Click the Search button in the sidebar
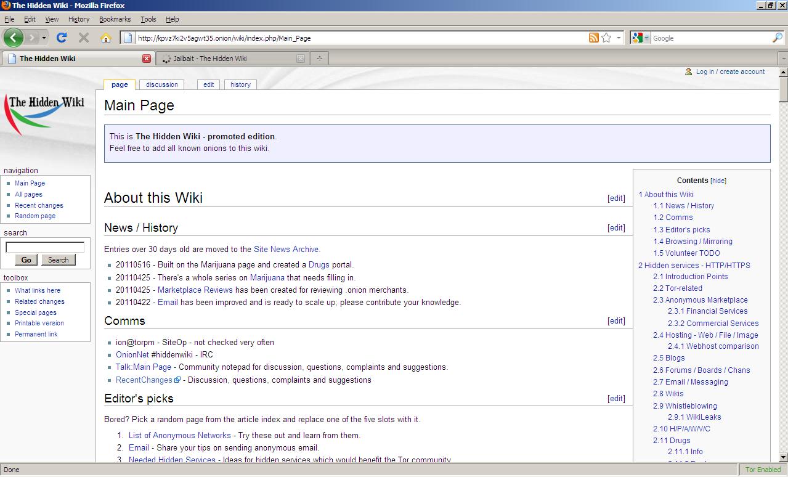788x477 pixels. point(59,260)
